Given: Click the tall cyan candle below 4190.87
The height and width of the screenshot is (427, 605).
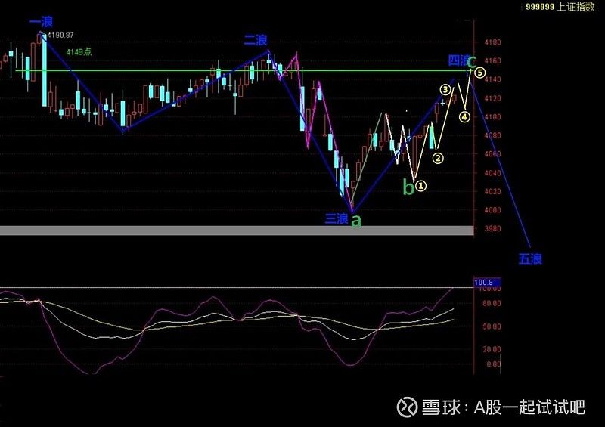Looking at the screenshot, I should click(45, 70).
